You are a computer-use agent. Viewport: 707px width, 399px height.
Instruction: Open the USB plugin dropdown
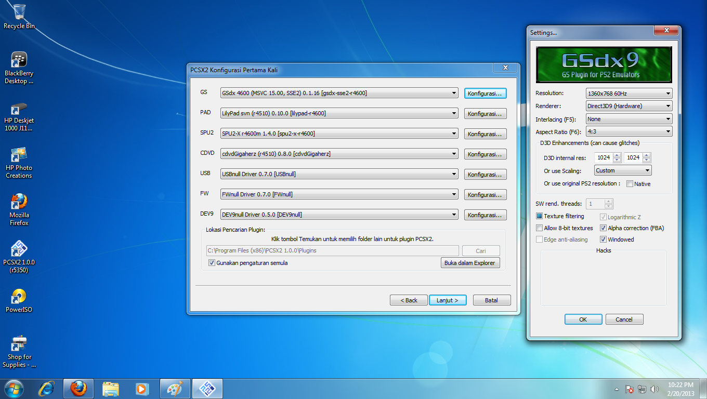[339, 174]
